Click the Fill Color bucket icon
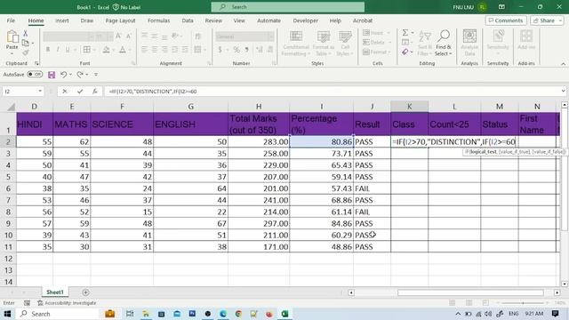 [x=106, y=50]
